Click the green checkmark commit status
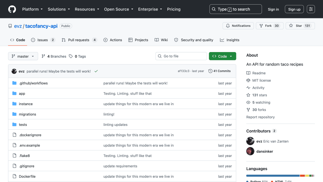The height and width of the screenshot is (182, 323). tap(96, 71)
